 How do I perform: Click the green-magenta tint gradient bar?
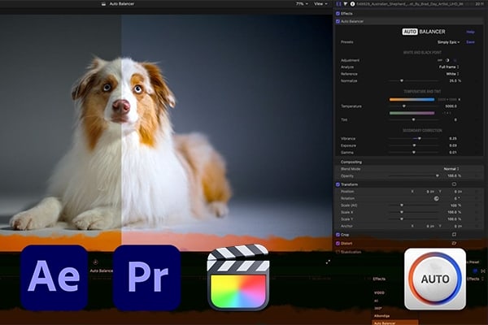(x=412, y=113)
